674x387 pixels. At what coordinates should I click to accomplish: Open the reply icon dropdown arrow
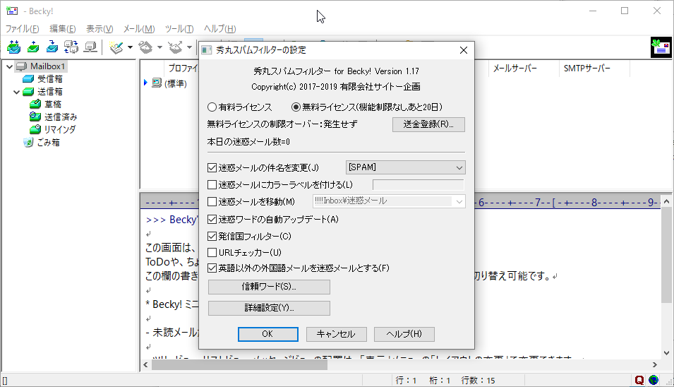click(160, 47)
